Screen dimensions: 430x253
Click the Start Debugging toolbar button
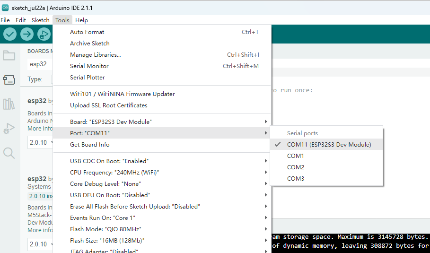tap(44, 34)
